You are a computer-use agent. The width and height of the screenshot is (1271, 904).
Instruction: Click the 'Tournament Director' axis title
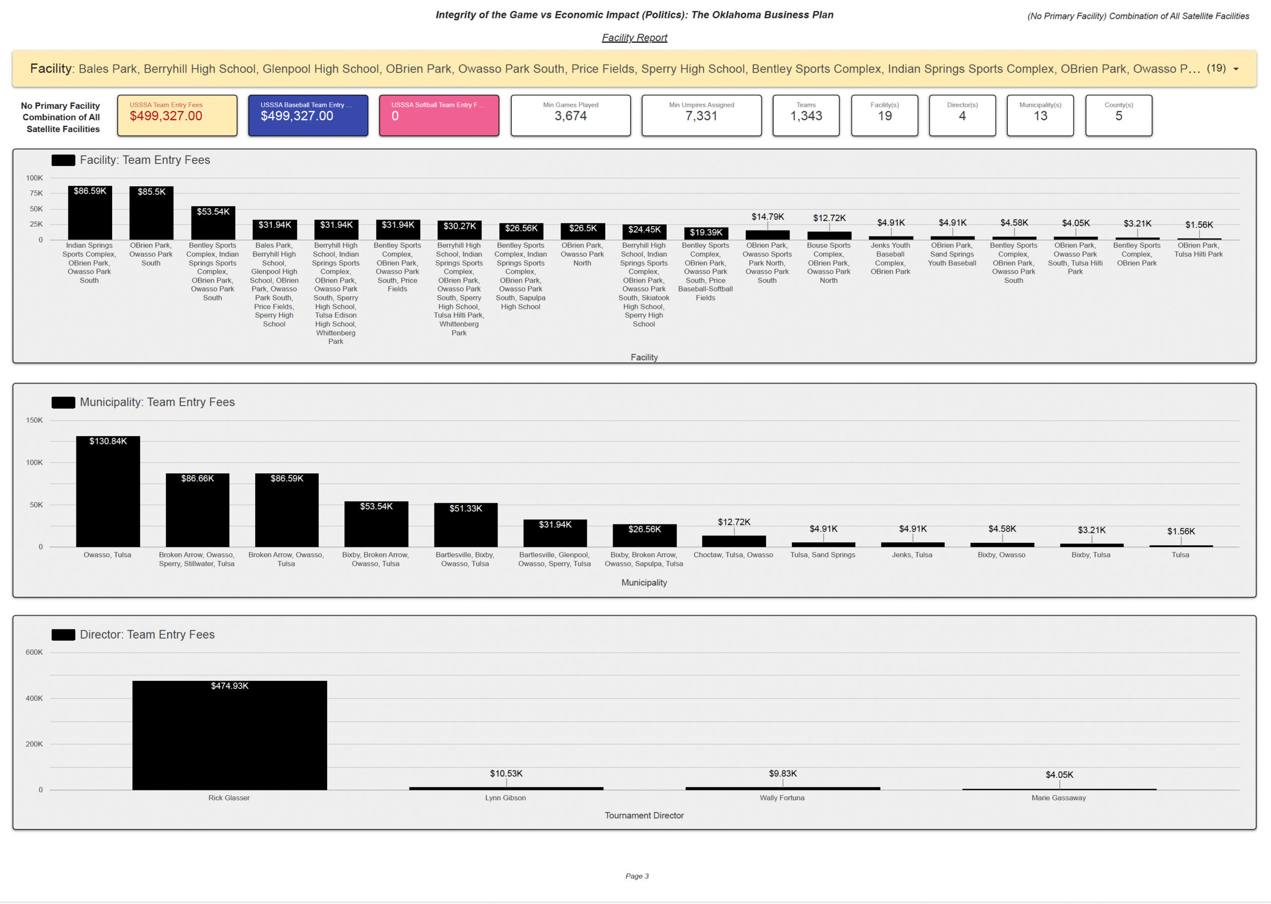[x=644, y=816]
